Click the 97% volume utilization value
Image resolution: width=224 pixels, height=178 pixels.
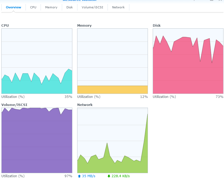[68, 176]
